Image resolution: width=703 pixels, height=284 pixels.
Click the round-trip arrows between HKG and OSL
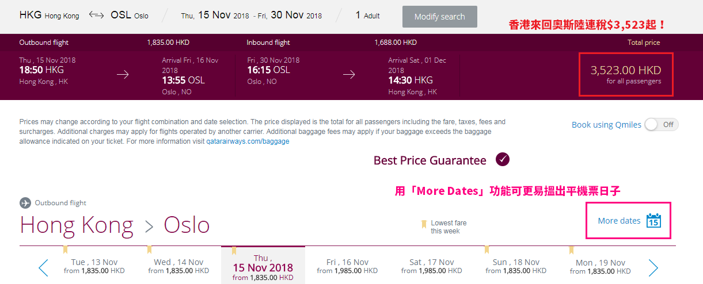(96, 16)
